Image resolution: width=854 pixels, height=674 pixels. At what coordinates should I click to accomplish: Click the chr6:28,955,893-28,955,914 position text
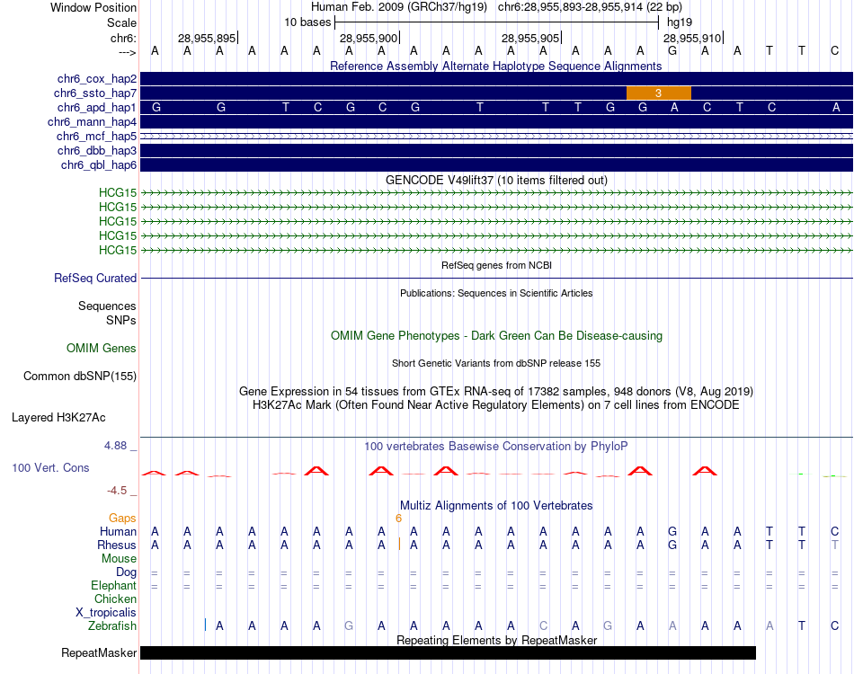590,7
